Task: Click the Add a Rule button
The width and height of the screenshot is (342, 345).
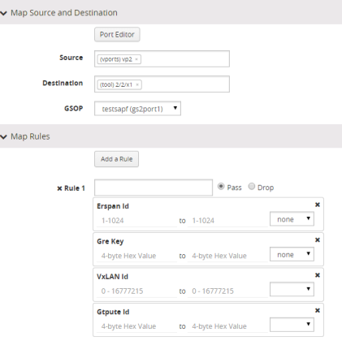Action: (116, 159)
